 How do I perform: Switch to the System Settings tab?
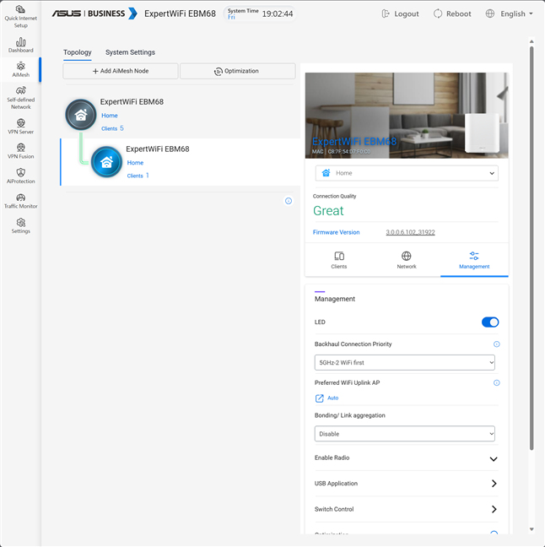click(130, 52)
